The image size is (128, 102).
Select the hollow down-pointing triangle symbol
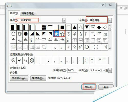click(x=93, y=27)
